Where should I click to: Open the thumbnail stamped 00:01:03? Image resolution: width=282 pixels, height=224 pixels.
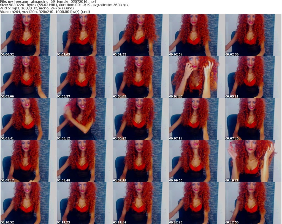pyautogui.click(x=85, y=35)
